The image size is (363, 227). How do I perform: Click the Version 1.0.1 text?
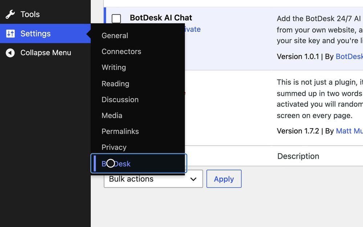(x=298, y=57)
